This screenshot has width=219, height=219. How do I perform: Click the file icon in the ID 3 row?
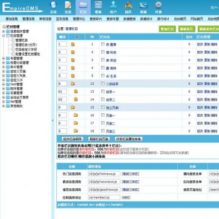point(73,60)
